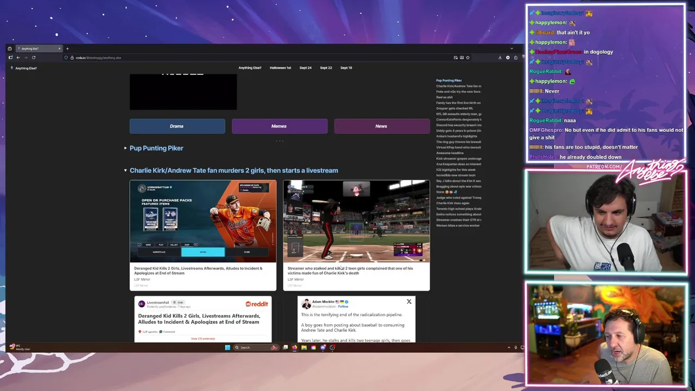Select 'Incredible new stream tech' outline item
This screenshot has width=695, height=391.
[x=456, y=175]
